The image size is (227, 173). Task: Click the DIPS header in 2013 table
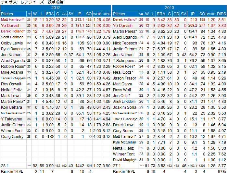pyautogui.click(x=221, y=14)
